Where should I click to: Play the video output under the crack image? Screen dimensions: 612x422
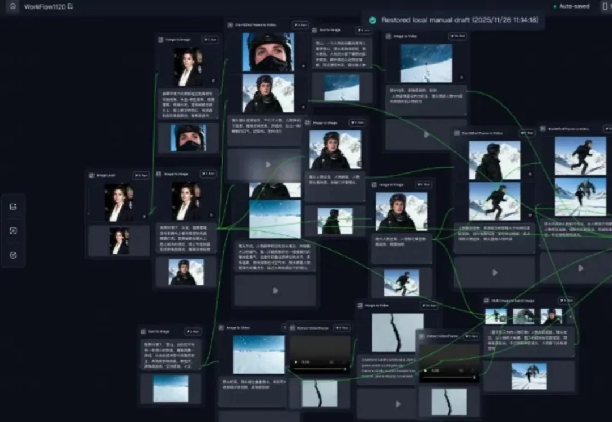pos(398,404)
